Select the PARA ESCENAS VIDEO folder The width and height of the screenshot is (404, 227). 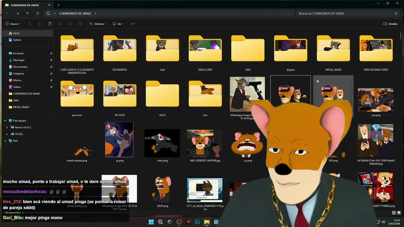(376, 53)
